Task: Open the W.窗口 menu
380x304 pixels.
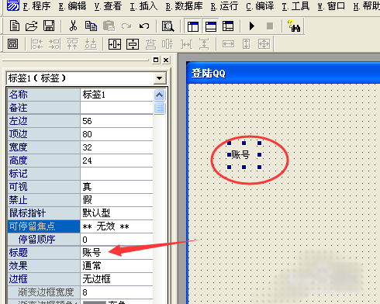Action: [x=331, y=6]
